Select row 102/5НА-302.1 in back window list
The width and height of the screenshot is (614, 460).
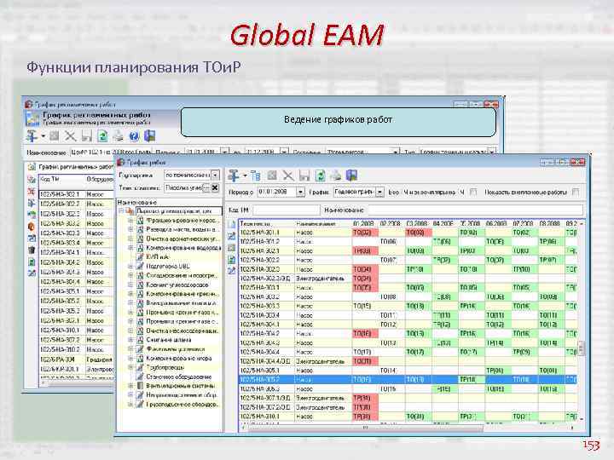(x=77, y=194)
